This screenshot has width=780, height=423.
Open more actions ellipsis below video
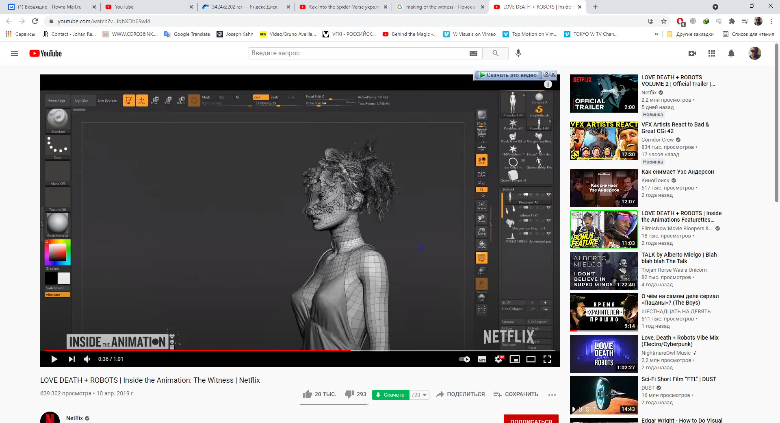tap(552, 395)
